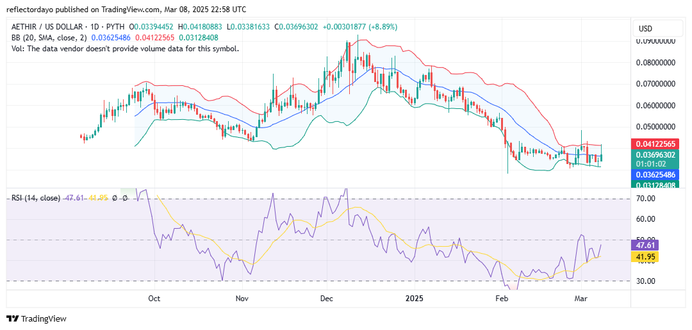Click the 60.00 RSI axis level
This screenshot has height=330, width=692.
(x=647, y=219)
